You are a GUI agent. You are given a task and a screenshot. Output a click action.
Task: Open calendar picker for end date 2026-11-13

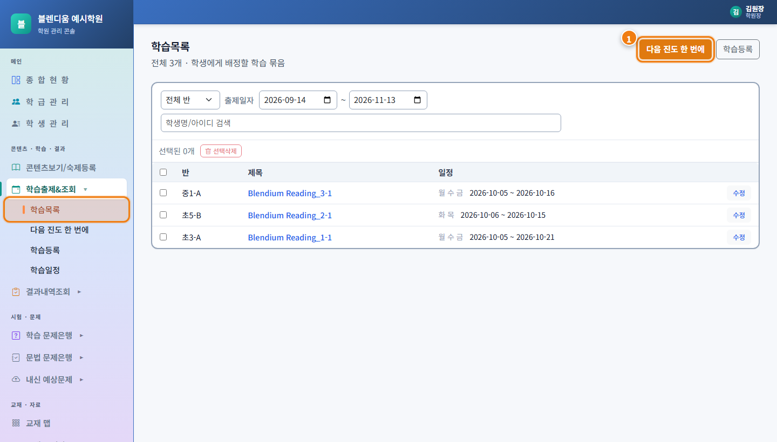(417, 100)
